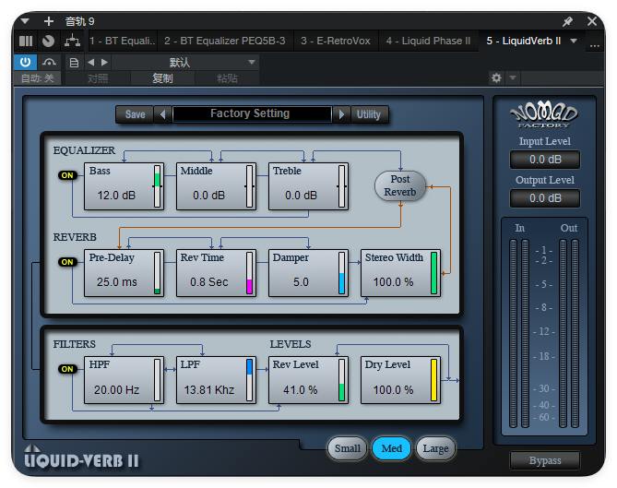617x488 pixels.
Task: Click the plugin Save button
Action: click(x=135, y=114)
